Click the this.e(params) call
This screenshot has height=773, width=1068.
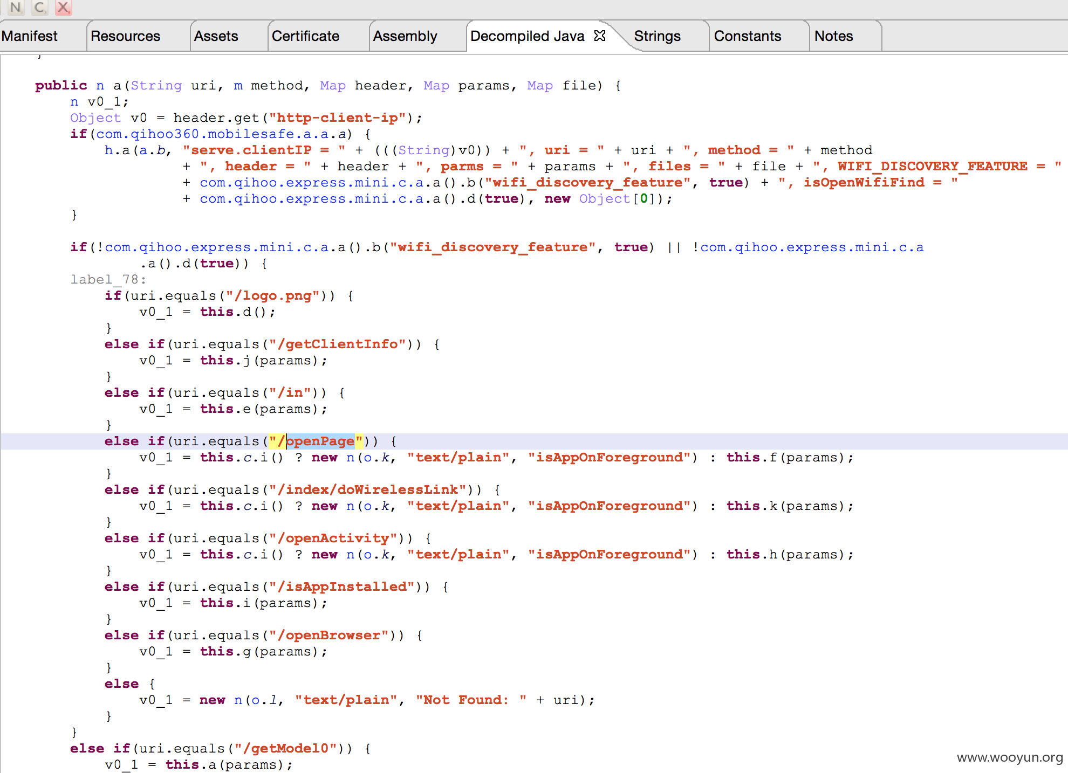tap(259, 409)
